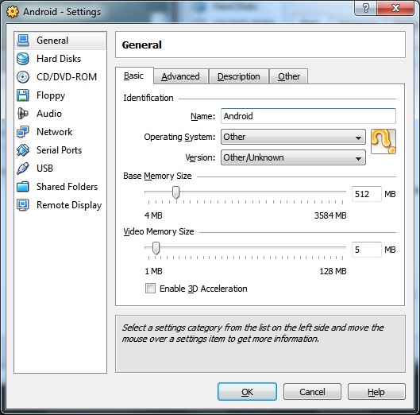The height and width of the screenshot is (415, 420).
Task: Click the Video Memory Size slider handle
Action: pos(156,248)
